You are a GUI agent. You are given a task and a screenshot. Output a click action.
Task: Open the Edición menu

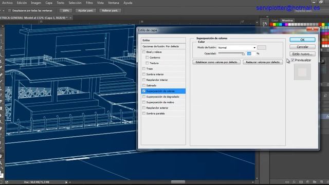pos(22,3)
